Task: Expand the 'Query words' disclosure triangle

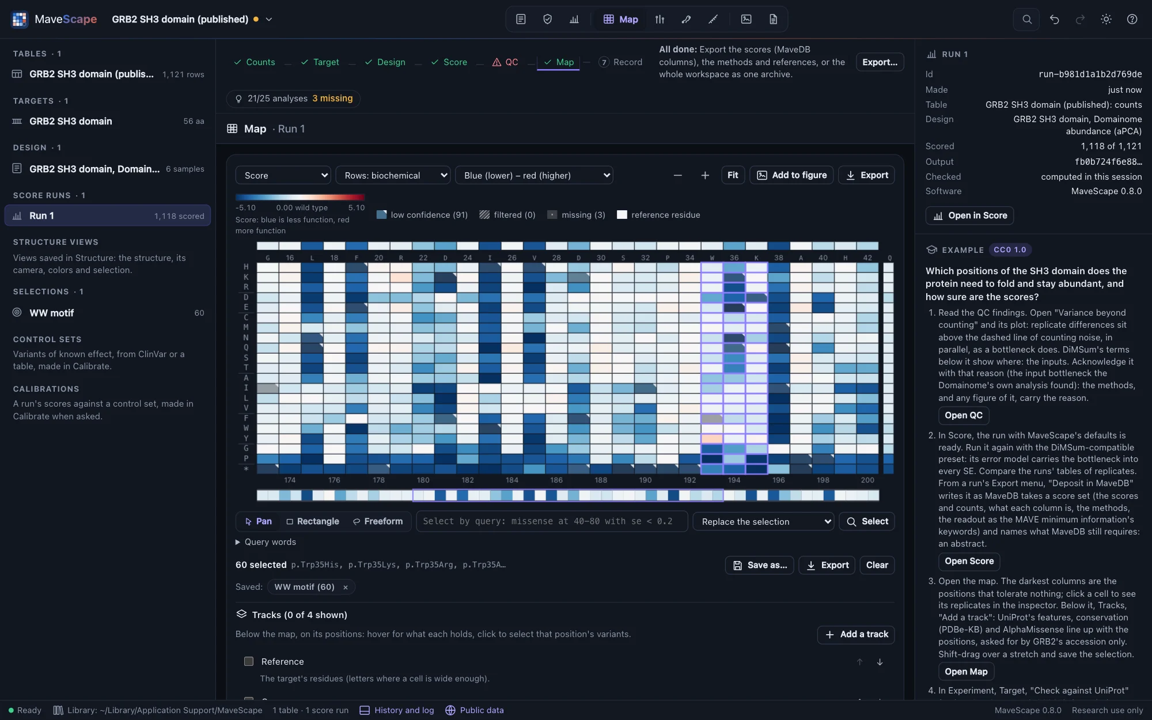Action: (238, 543)
